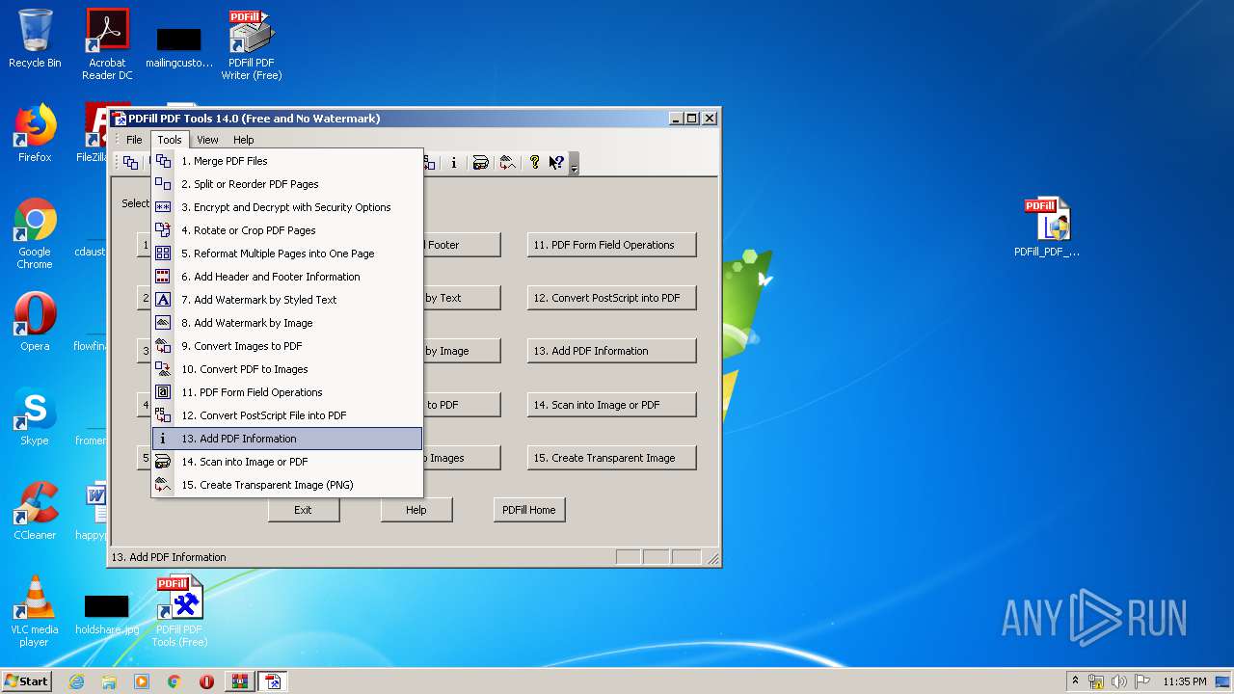Viewport: 1234px width, 694px height.
Task: Choose Add Watermark by Styled Text entry
Action: click(287, 300)
